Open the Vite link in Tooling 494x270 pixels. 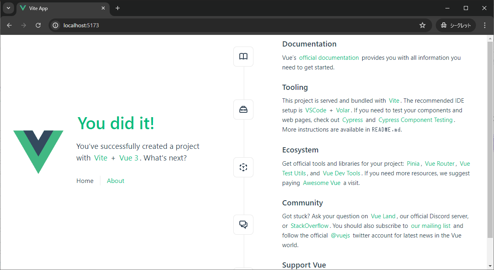(394, 101)
